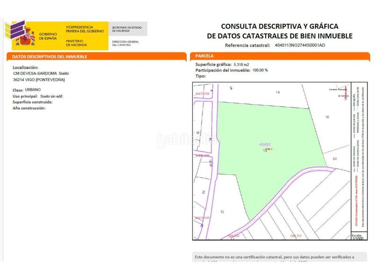Select parcel 12 below the green plot
Screen dimensions: 374x280
pyautogui.click(x=222, y=212)
